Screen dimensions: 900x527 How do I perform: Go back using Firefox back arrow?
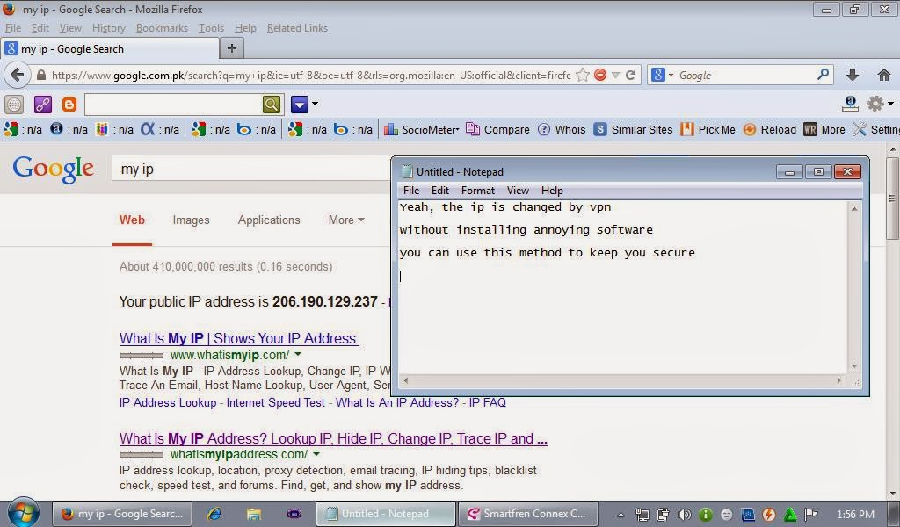pos(17,76)
